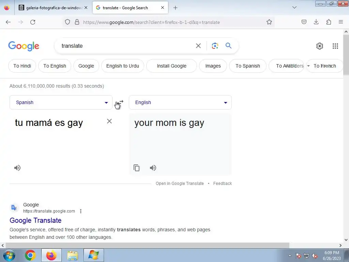
Task: Edit the text 'tu mamá es gay'
Action: tap(49, 123)
